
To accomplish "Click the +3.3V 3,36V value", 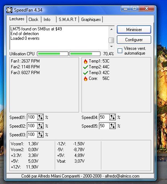I will click(x=33, y=155).
